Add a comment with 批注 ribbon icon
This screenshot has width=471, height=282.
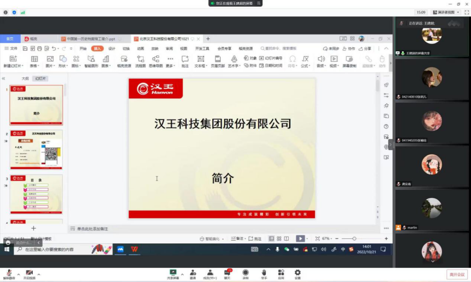(185, 59)
